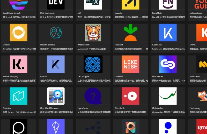Screen dimensions: 207x134
Task: Open the KalendarAI blue K icon
Action: tap(168, 33)
